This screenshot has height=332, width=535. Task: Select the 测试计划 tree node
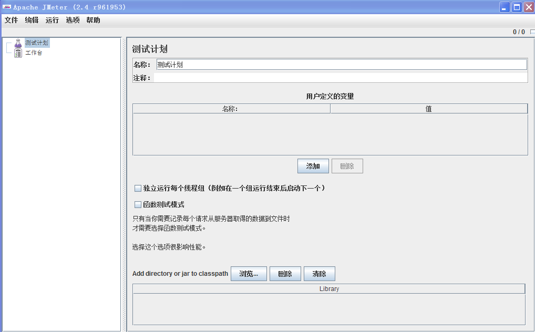coord(37,43)
